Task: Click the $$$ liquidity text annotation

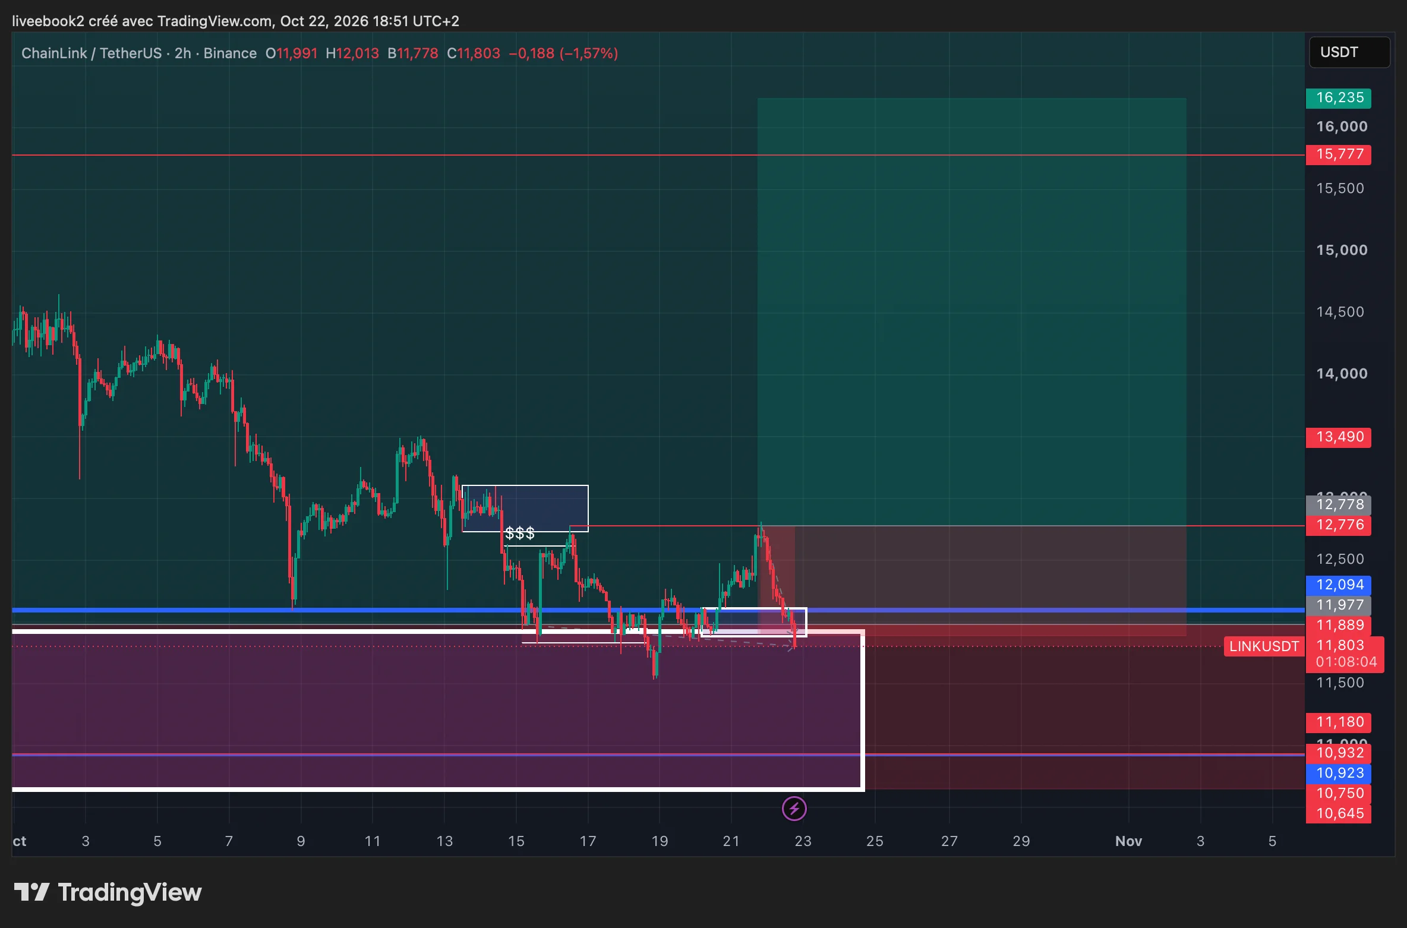Action: point(520,534)
